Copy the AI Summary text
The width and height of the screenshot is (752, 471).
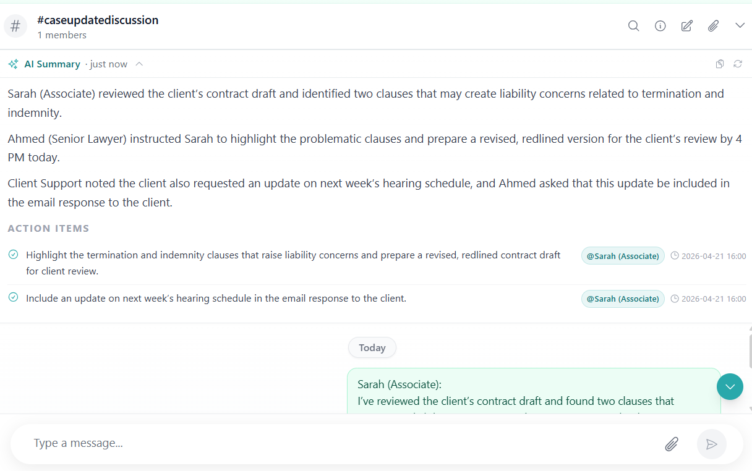pyautogui.click(x=720, y=64)
